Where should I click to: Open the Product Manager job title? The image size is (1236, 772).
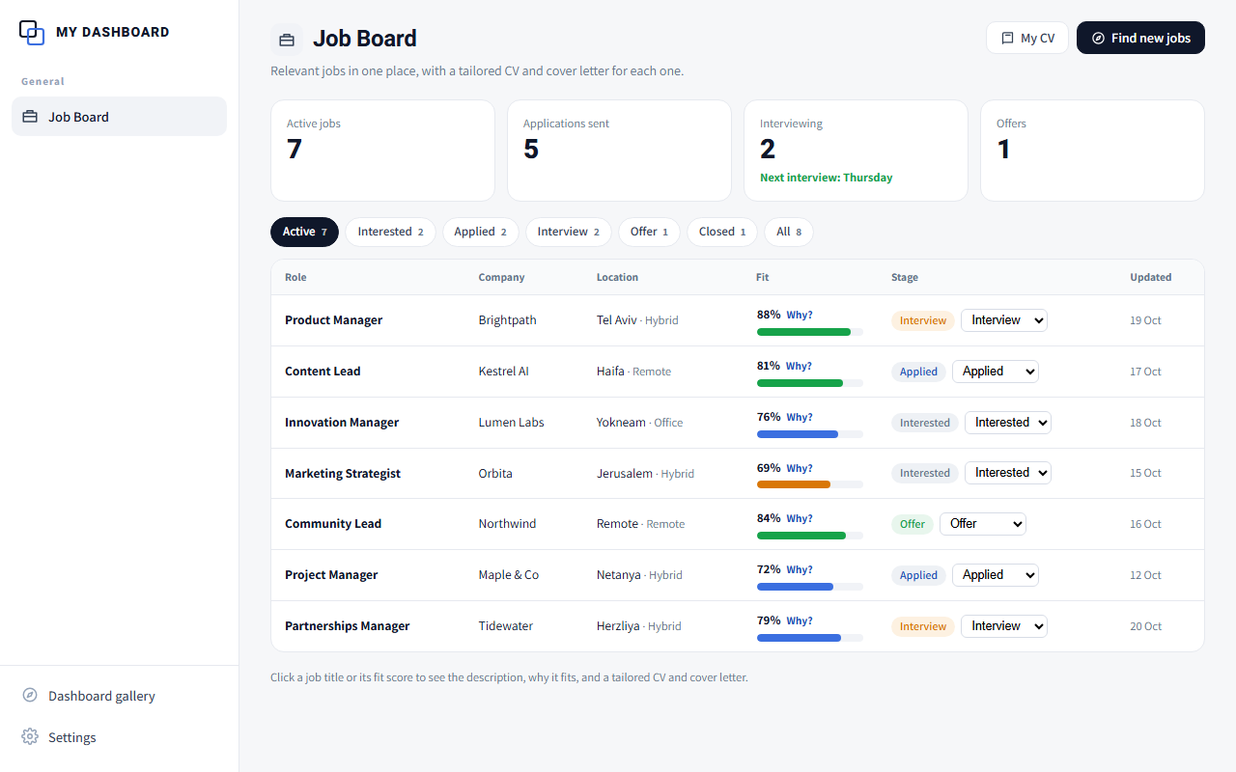[334, 320]
